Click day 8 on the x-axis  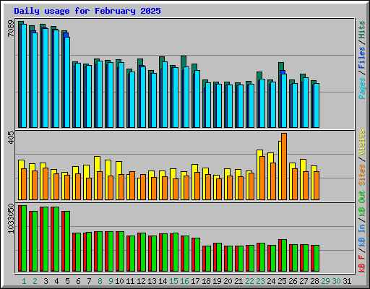click(x=100, y=281)
